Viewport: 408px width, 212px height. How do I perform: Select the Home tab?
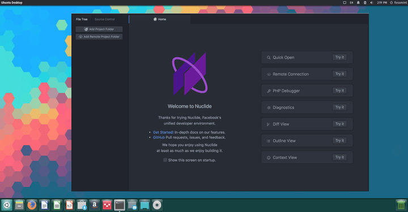160,19
